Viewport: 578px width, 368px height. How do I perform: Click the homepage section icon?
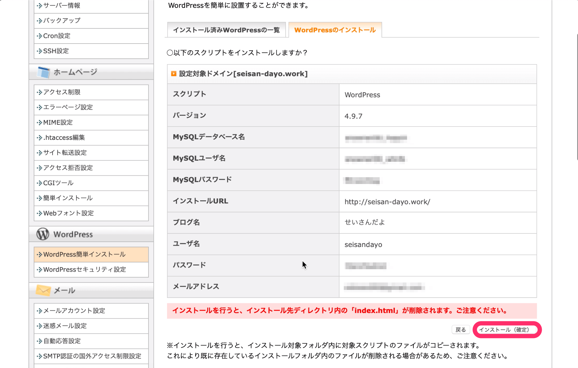point(43,72)
